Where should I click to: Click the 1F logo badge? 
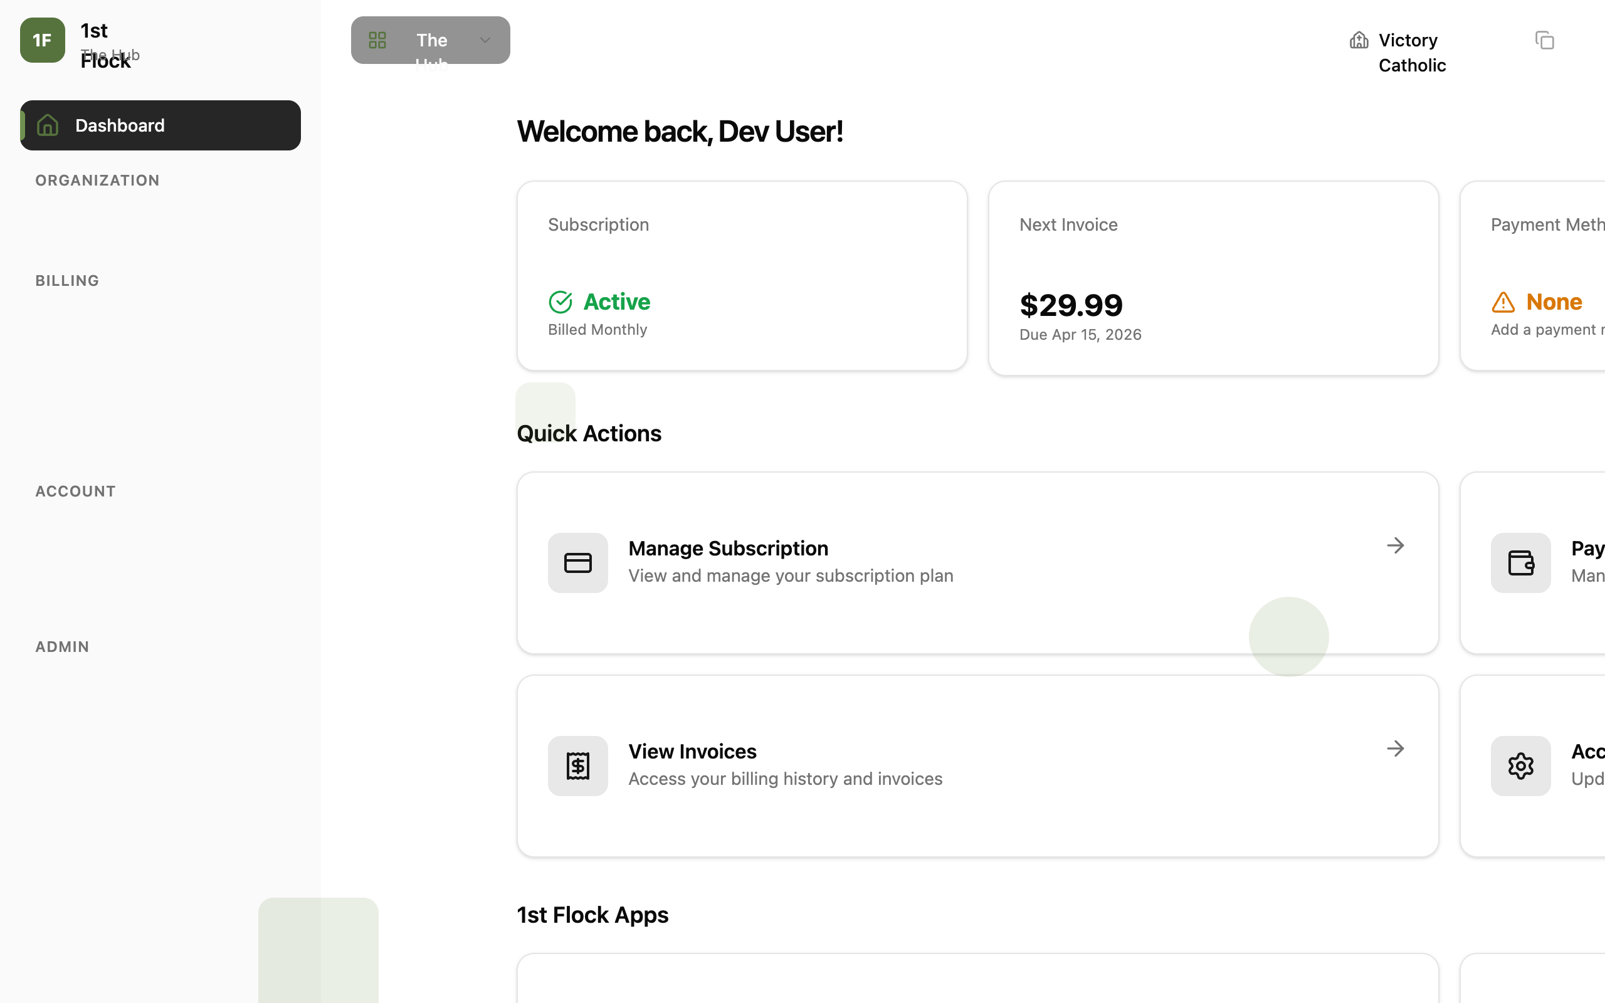43,41
